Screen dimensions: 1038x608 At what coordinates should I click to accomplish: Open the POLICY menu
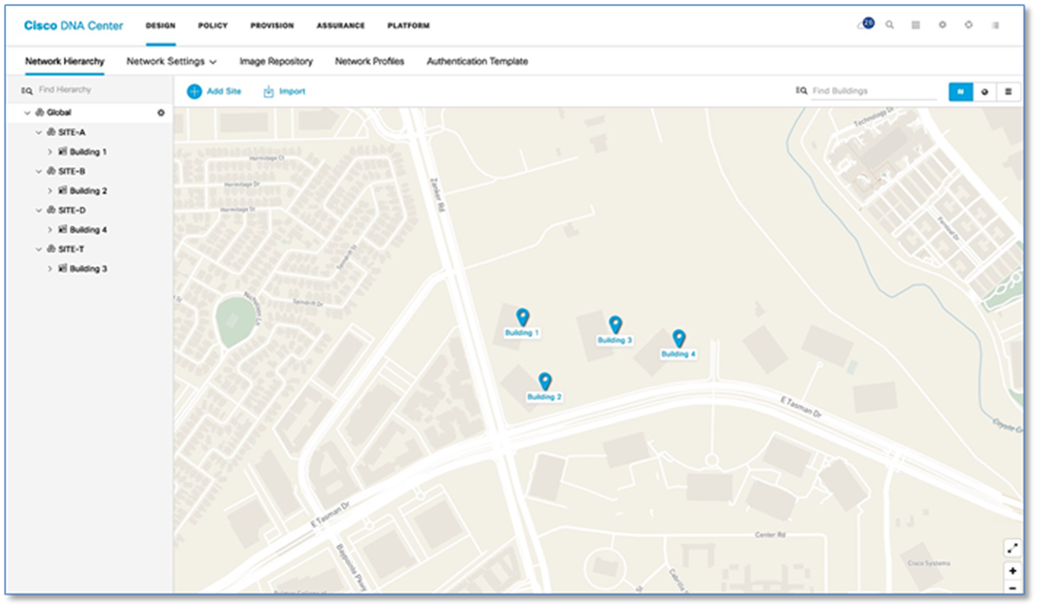213,26
